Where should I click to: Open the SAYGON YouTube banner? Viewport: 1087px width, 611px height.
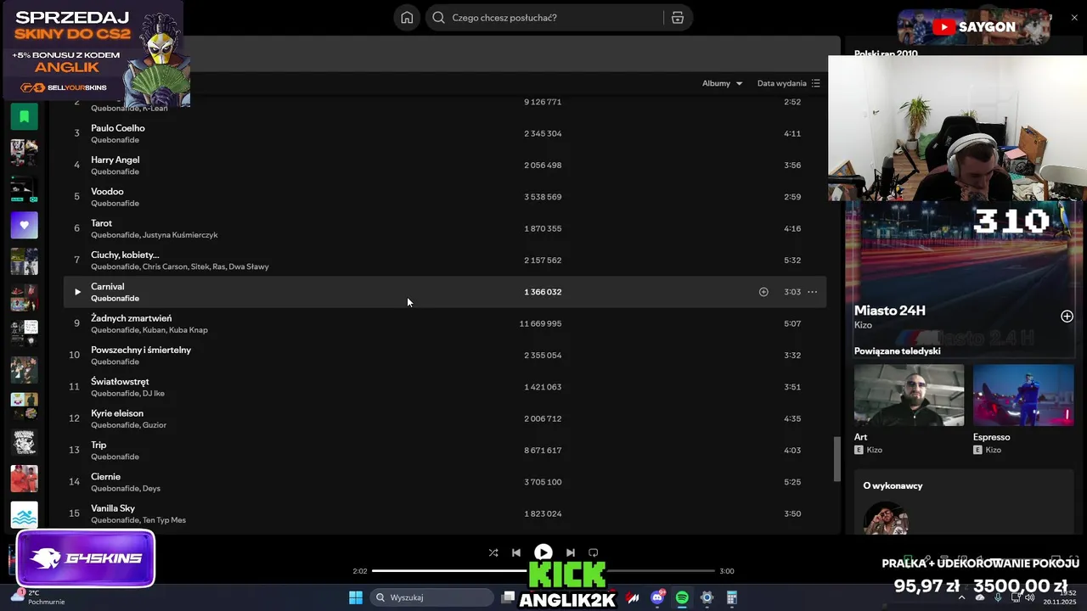click(x=973, y=26)
